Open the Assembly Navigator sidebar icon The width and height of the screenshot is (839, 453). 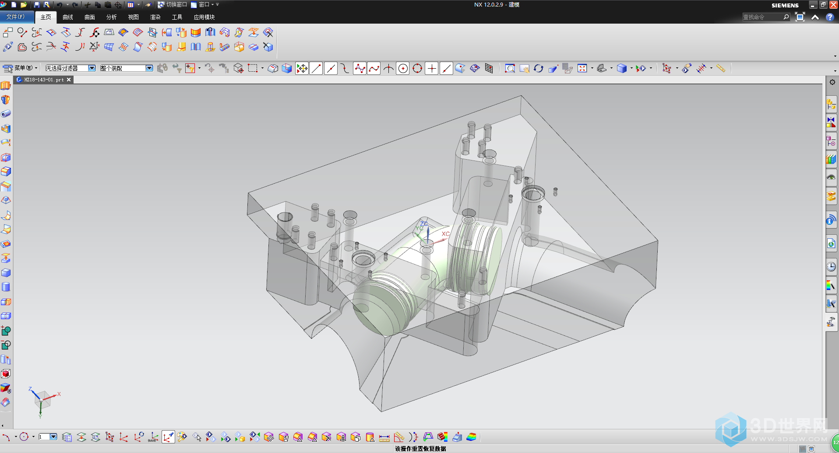click(831, 105)
